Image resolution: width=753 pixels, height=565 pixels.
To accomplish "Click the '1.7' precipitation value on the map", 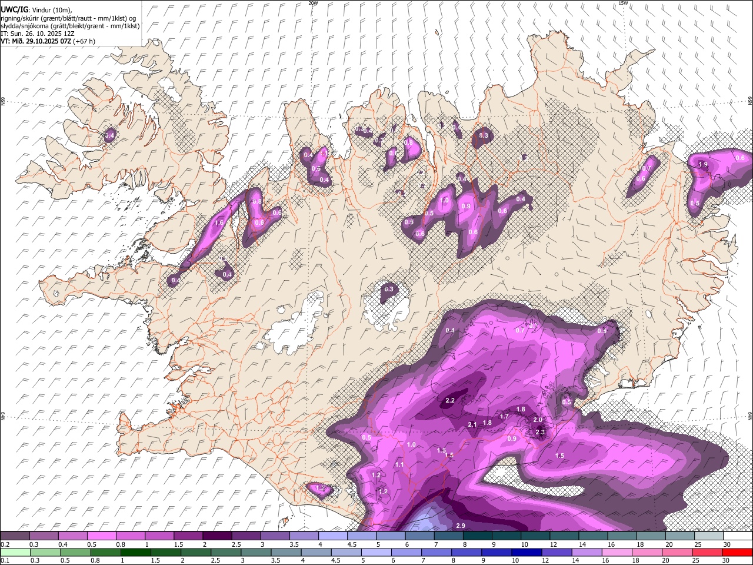I will coord(504,416).
